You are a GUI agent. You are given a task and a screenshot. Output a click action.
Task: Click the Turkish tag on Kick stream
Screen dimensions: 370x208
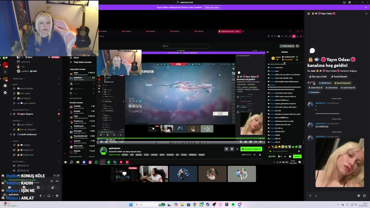tap(125, 155)
